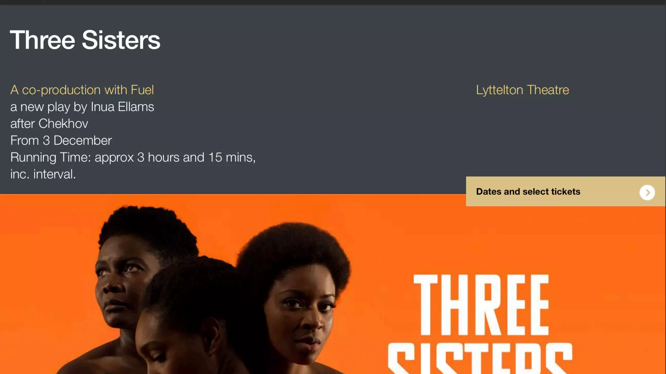The width and height of the screenshot is (666, 374).
Task: Select the Inua Ellams playwright line
Action: point(82,107)
